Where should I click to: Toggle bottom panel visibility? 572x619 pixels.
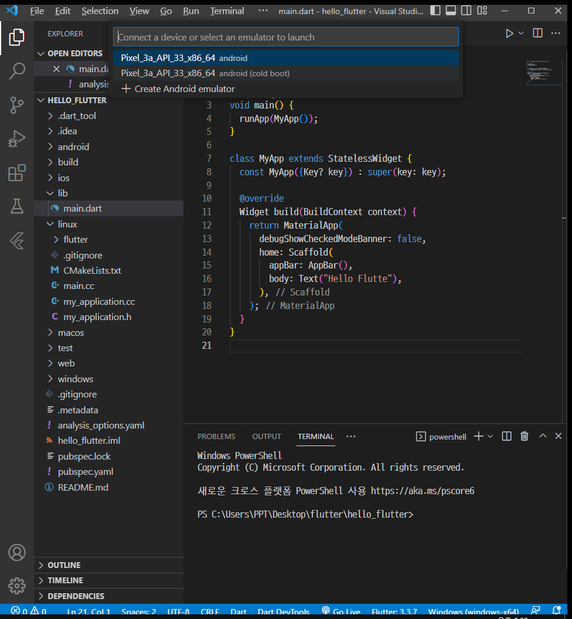(x=451, y=11)
